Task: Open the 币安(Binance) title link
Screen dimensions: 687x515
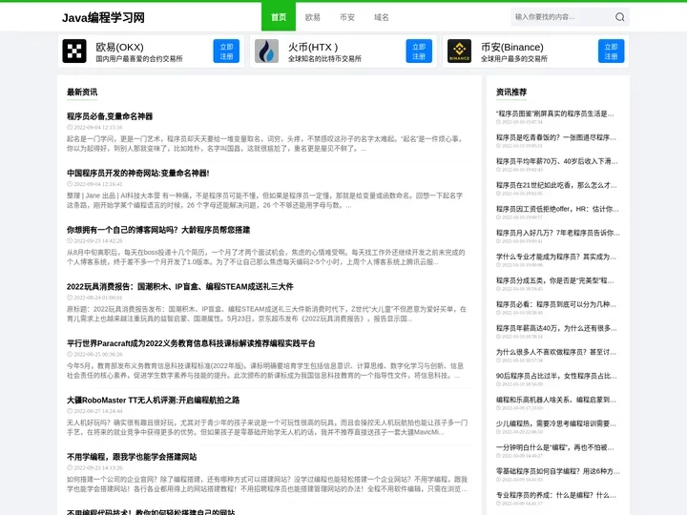Action: pyautogui.click(x=511, y=47)
